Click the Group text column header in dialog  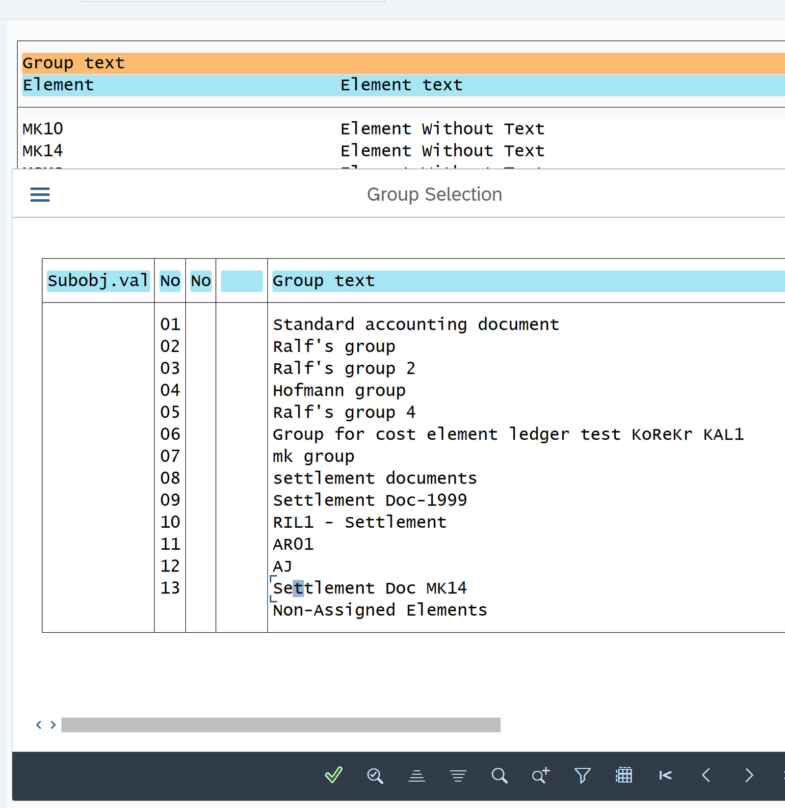(x=324, y=281)
